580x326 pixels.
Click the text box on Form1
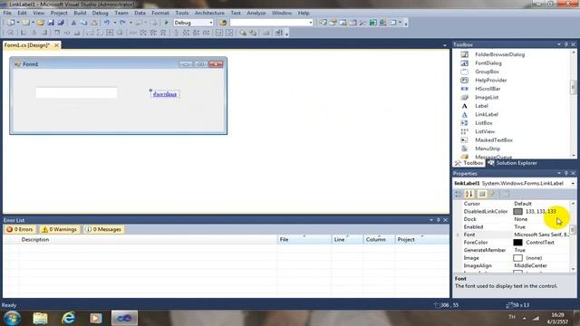(x=76, y=92)
